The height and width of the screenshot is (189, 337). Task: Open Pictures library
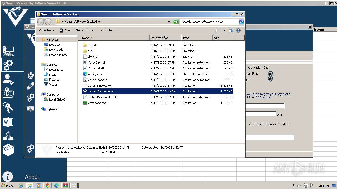54,80
